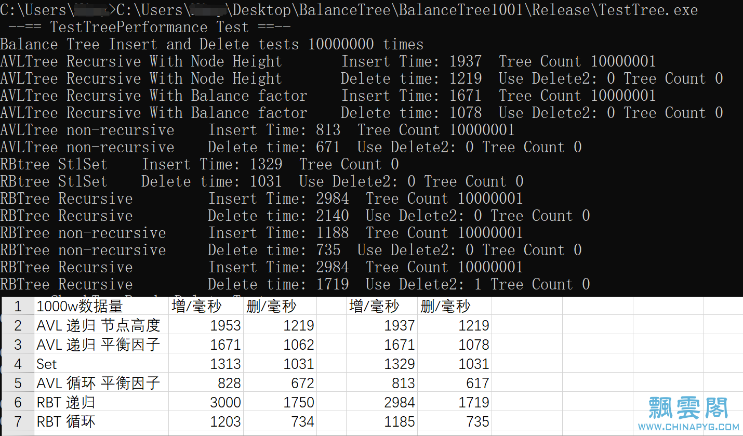
Task: Select spreadsheet row header 7
Action: click(x=18, y=421)
